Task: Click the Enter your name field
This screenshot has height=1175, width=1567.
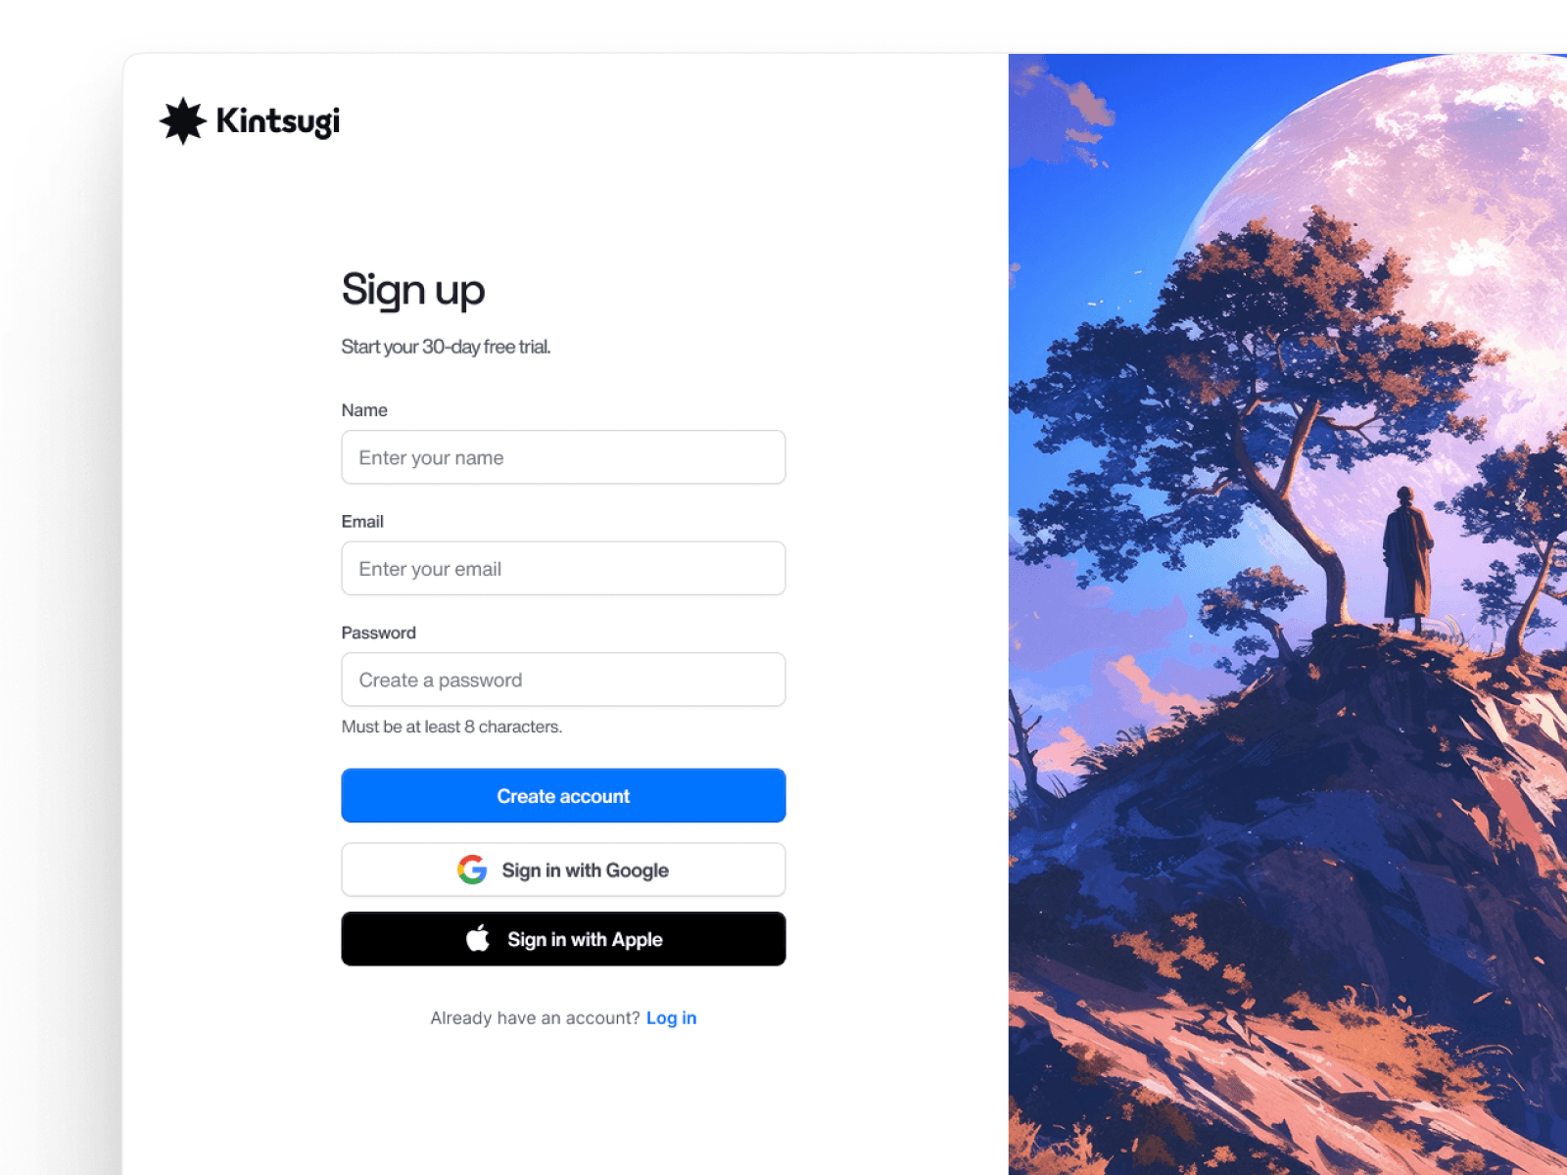Action: 563,457
